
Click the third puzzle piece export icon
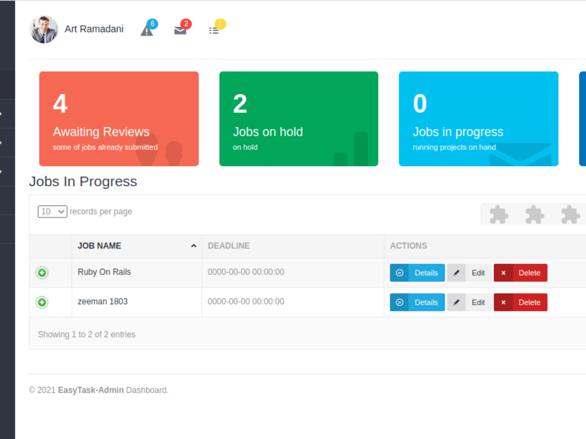[x=570, y=215]
